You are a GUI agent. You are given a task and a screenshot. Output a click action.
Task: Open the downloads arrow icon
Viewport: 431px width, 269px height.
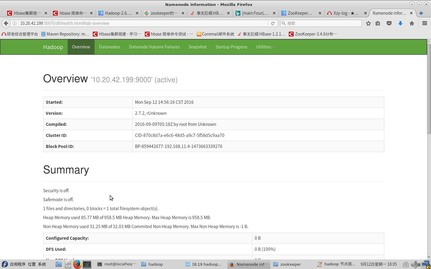pos(400,23)
